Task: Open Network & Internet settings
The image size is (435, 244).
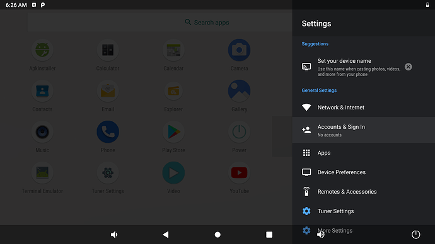Action: click(x=363, y=108)
